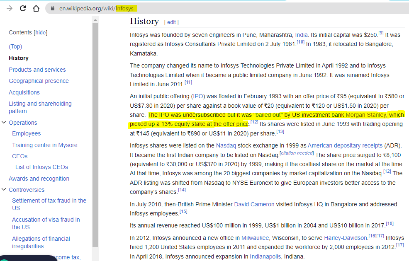The width and height of the screenshot is (409, 261).
Task: Select History in contents list
Action: point(19,58)
